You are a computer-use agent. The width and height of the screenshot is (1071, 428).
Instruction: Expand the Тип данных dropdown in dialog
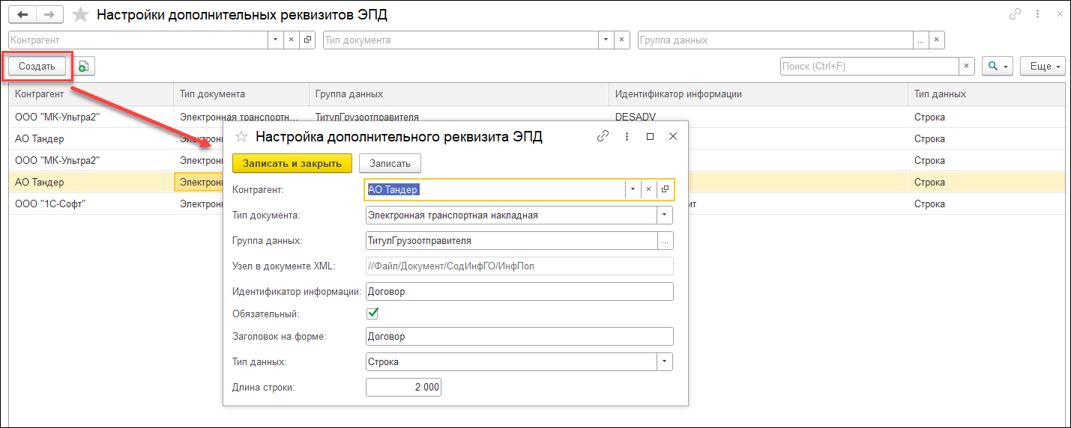coord(665,362)
